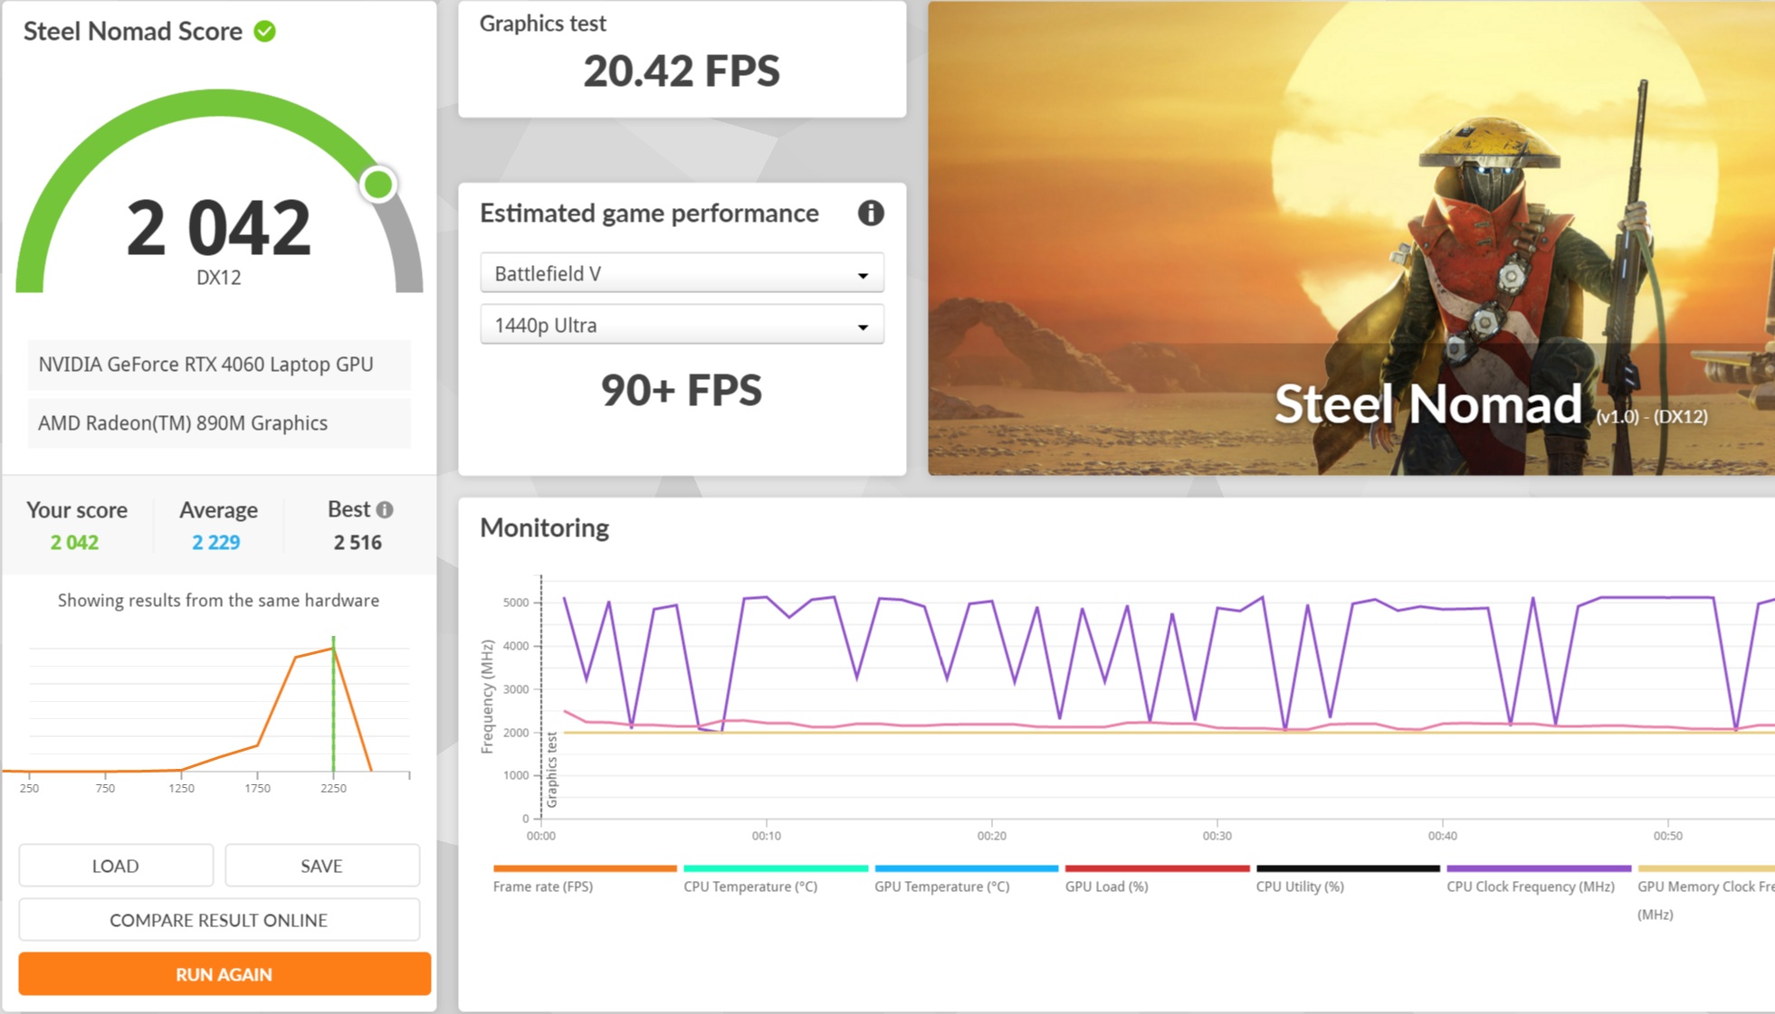Click the 90+ FPS estimated result
The width and height of the screenshot is (1775, 1014).
[x=682, y=391]
